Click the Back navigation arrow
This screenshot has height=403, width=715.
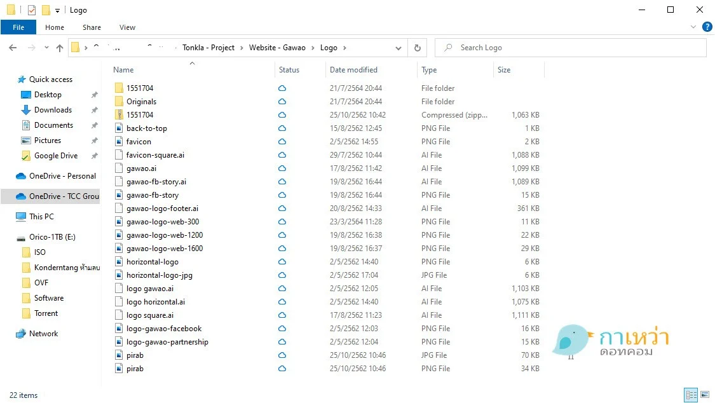point(13,48)
